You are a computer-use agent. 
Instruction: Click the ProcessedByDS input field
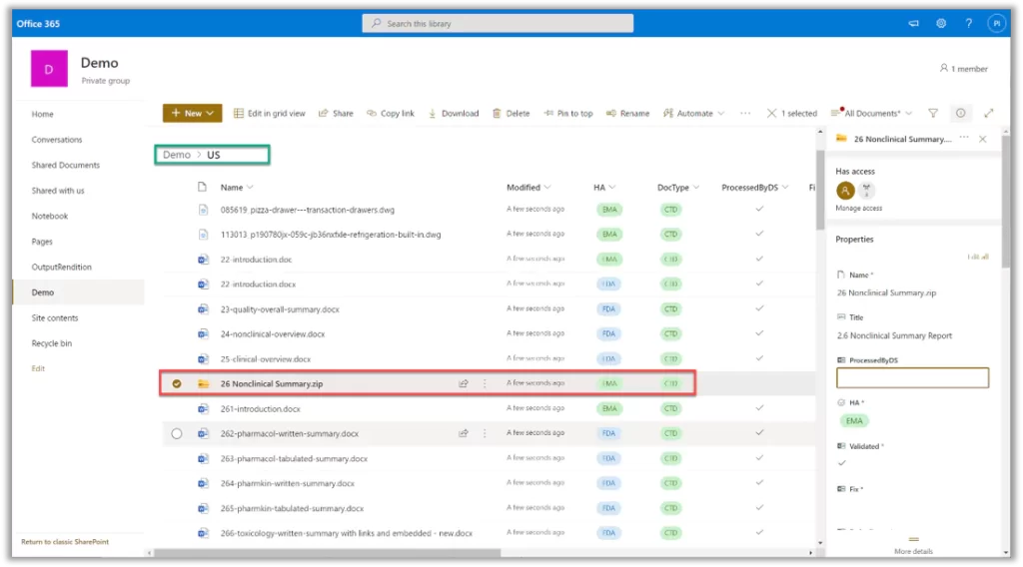(912, 378)
